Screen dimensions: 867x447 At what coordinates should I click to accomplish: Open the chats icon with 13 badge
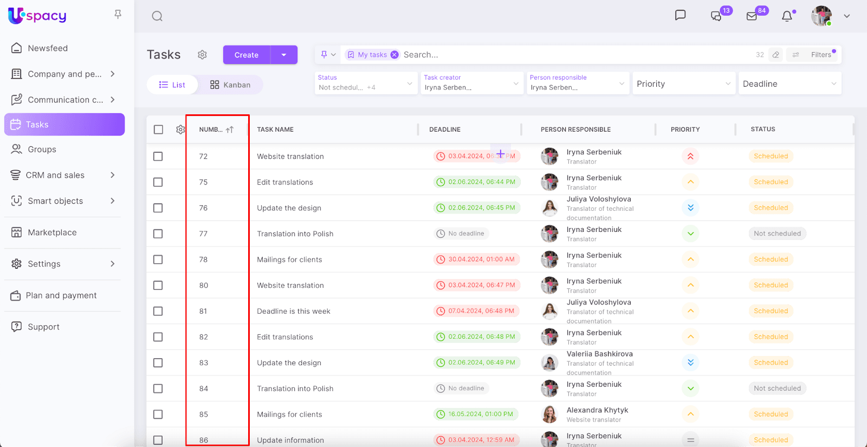click(x=716, y=16)
